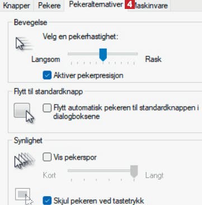Click the blue pointer speed slider thumb
The height and width of the screenshot is (205, 202).
[103, 55]
